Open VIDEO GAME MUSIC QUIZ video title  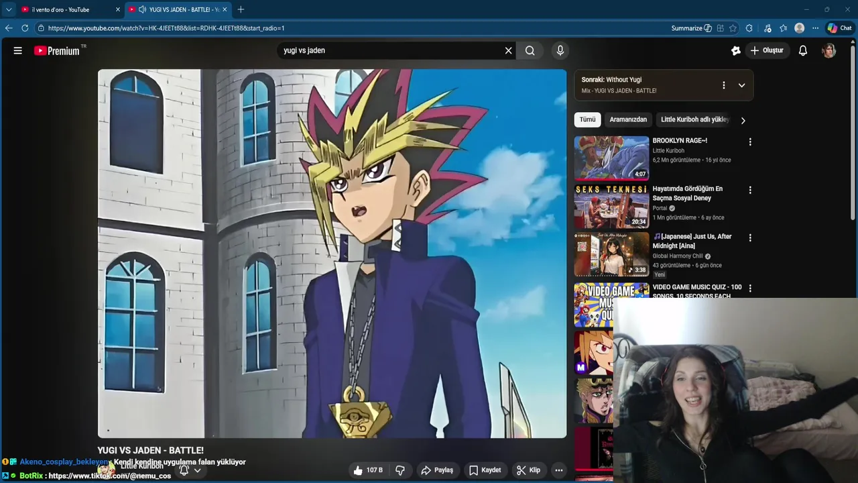point(697,291)
